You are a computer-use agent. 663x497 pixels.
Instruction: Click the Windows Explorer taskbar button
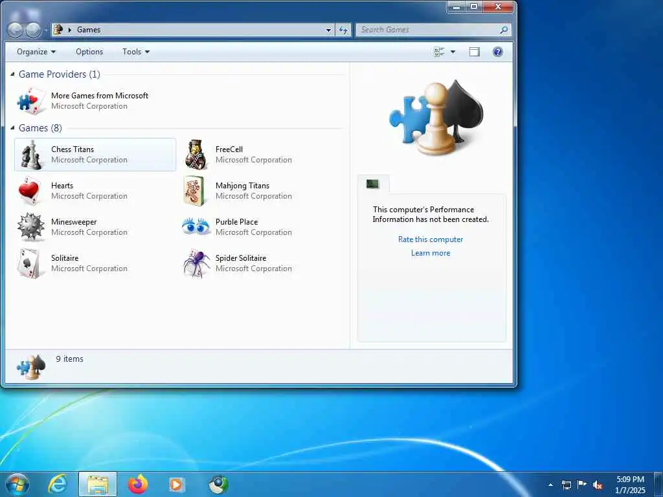pyautogui.click(x=98, y=484)
